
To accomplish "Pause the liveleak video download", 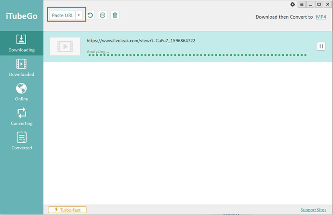I will pyautogui.click(x=321, y=46).
